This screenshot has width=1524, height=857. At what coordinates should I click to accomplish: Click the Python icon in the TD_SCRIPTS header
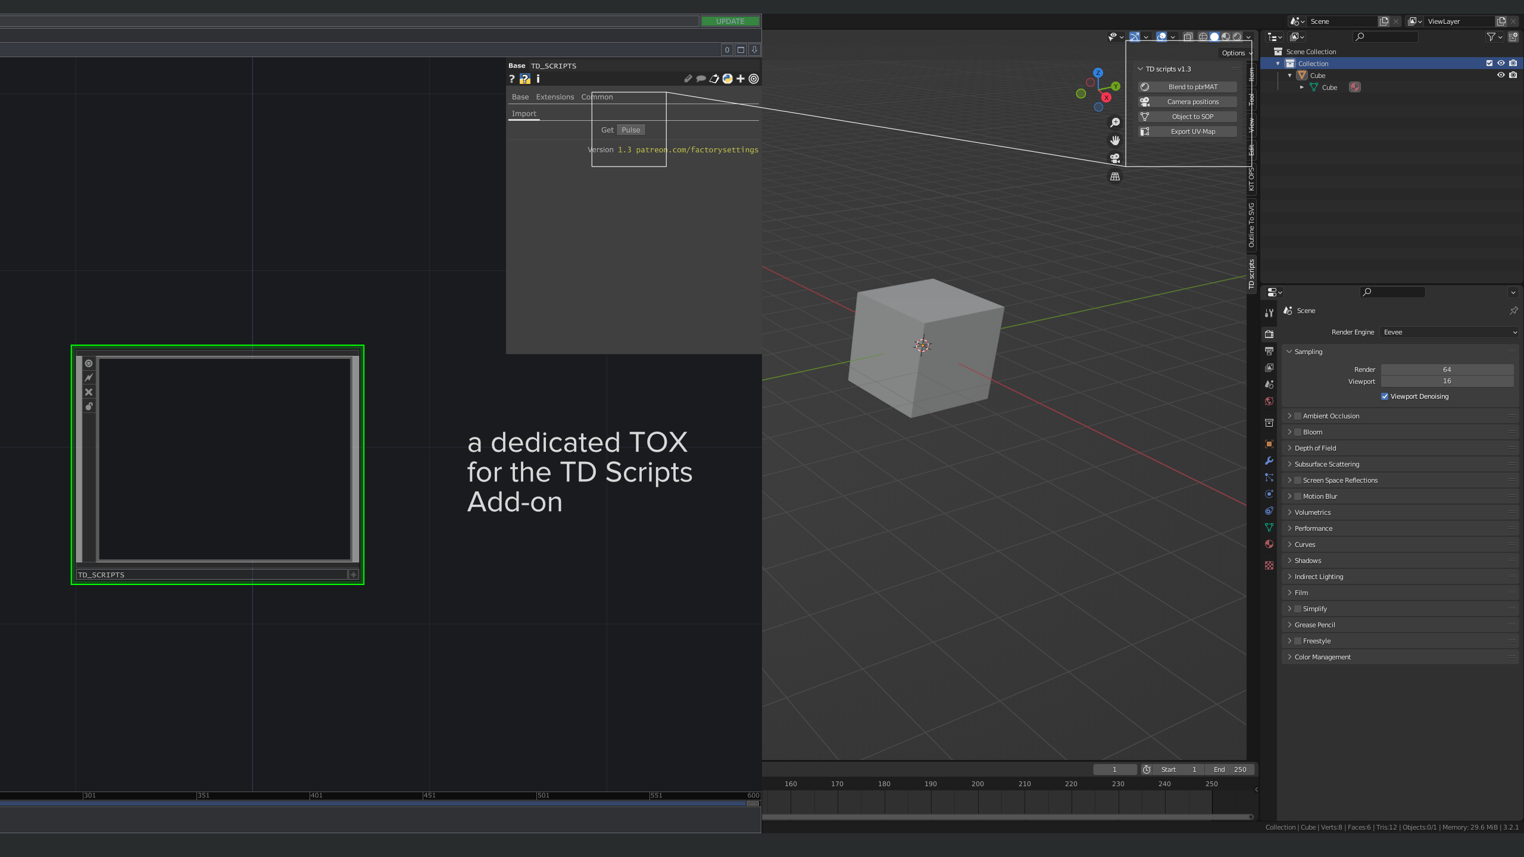click(x=727, y=78)
